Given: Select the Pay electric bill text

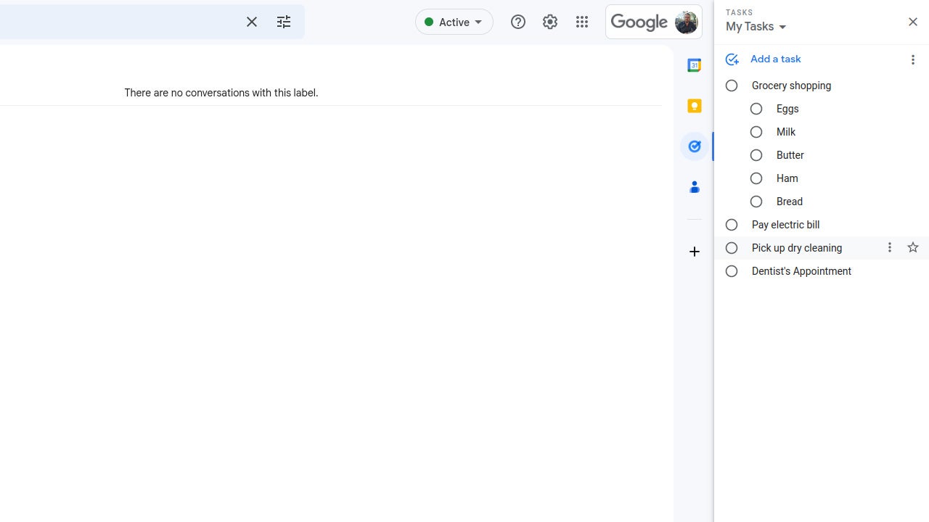Looking at the screenshot, I should [x=786, y=225].
